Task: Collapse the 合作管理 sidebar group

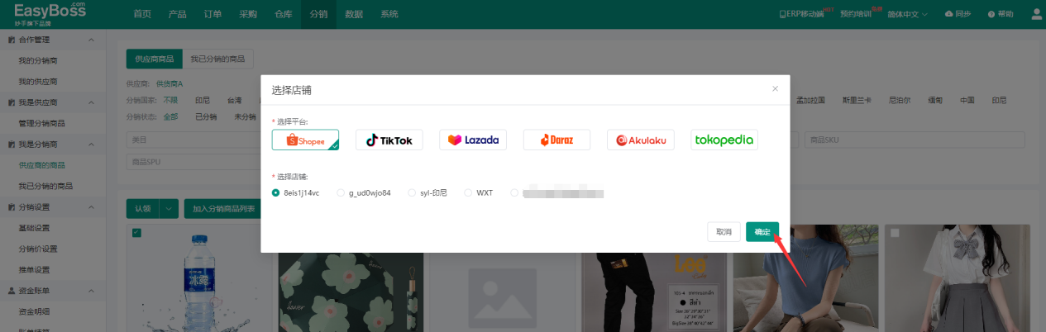Action: pos(90,40)
